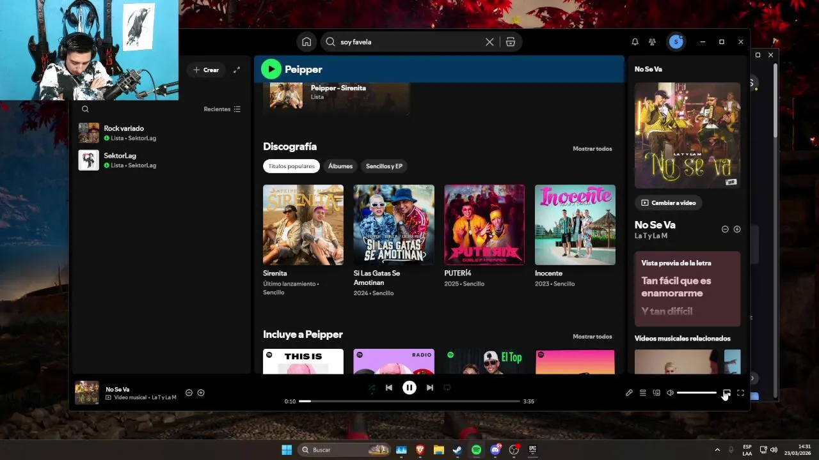This screenshot has height=460, width=819.
Task: Open the user profile avatar menu
Action: (676, 42)
